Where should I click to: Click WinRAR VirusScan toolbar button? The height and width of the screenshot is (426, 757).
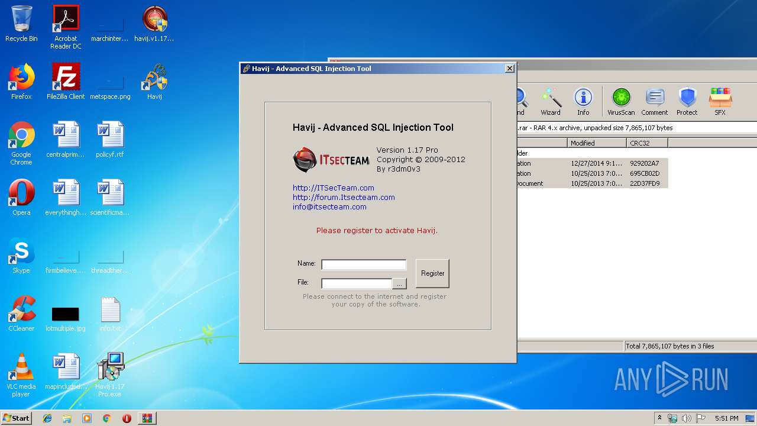coord(621,102)
